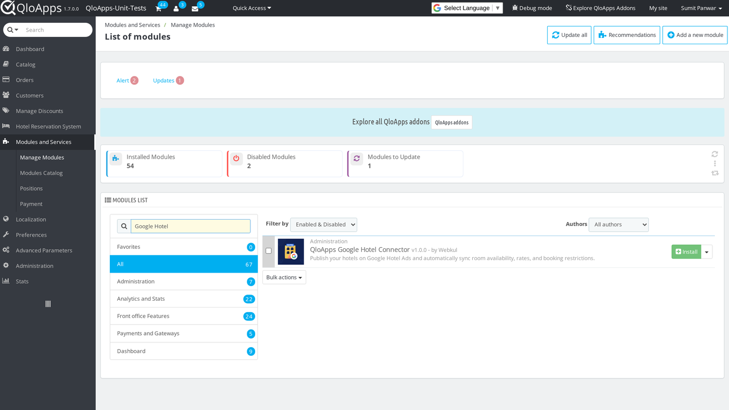Click the Update all button

point(569,35)
